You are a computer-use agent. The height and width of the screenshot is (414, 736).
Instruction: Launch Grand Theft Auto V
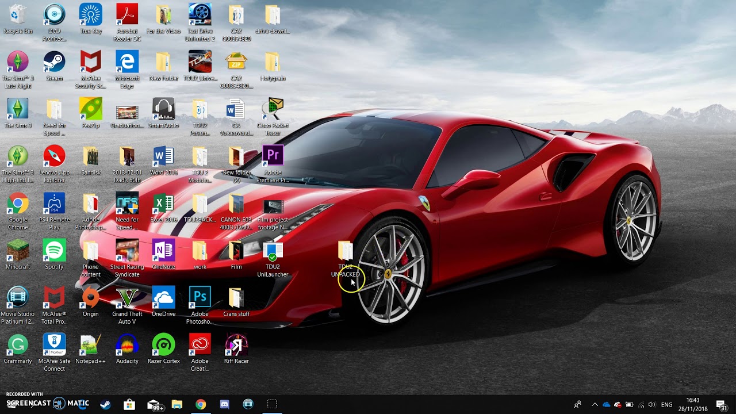(x=127, y=305)
